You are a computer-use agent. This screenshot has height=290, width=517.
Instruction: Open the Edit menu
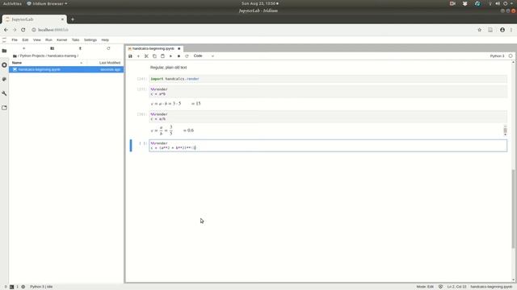25,39
